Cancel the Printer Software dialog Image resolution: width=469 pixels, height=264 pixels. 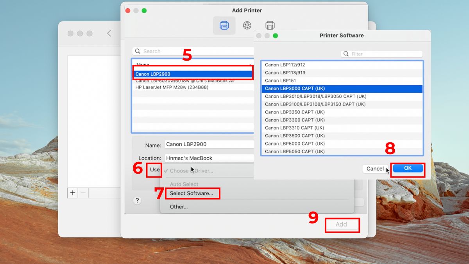(x=375, y=169)
